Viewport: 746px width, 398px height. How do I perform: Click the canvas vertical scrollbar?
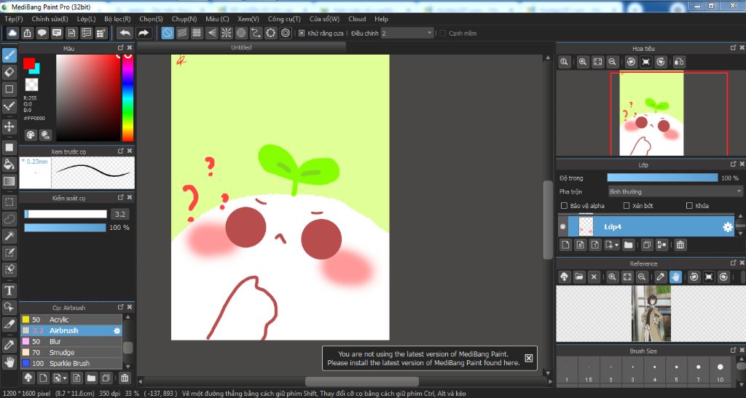[548, 220]
